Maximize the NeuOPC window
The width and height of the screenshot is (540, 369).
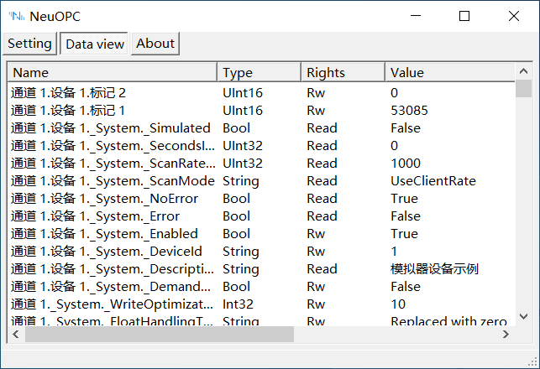[464, 16]
